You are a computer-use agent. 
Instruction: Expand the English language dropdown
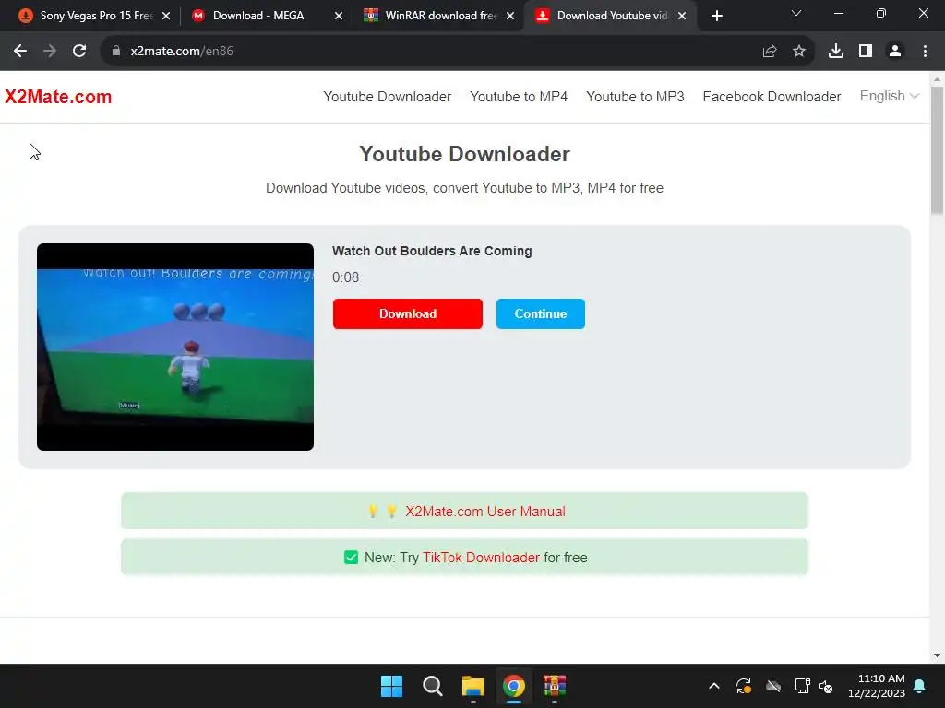[x=889, y=96]
